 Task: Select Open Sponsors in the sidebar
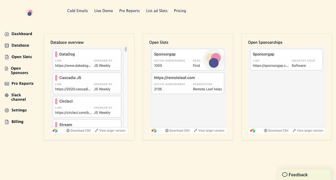(x=19, y=70)
